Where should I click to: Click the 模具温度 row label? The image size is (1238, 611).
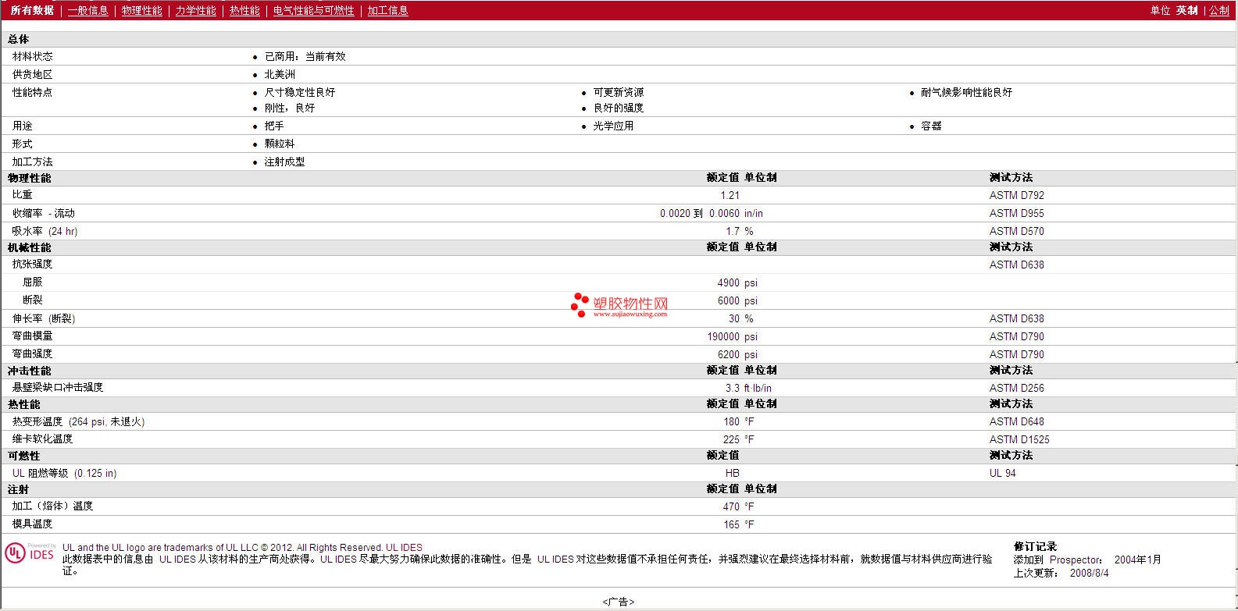tap(32, 524)
